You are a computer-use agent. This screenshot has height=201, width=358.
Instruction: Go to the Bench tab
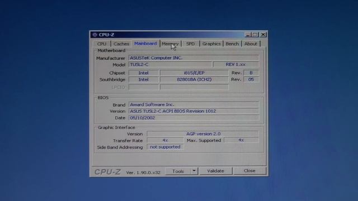click(x=232, y=44)
